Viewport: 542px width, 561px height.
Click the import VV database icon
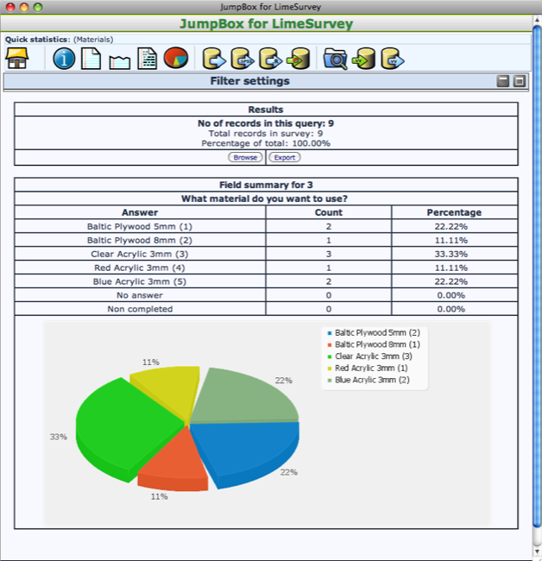coord(363,59)
